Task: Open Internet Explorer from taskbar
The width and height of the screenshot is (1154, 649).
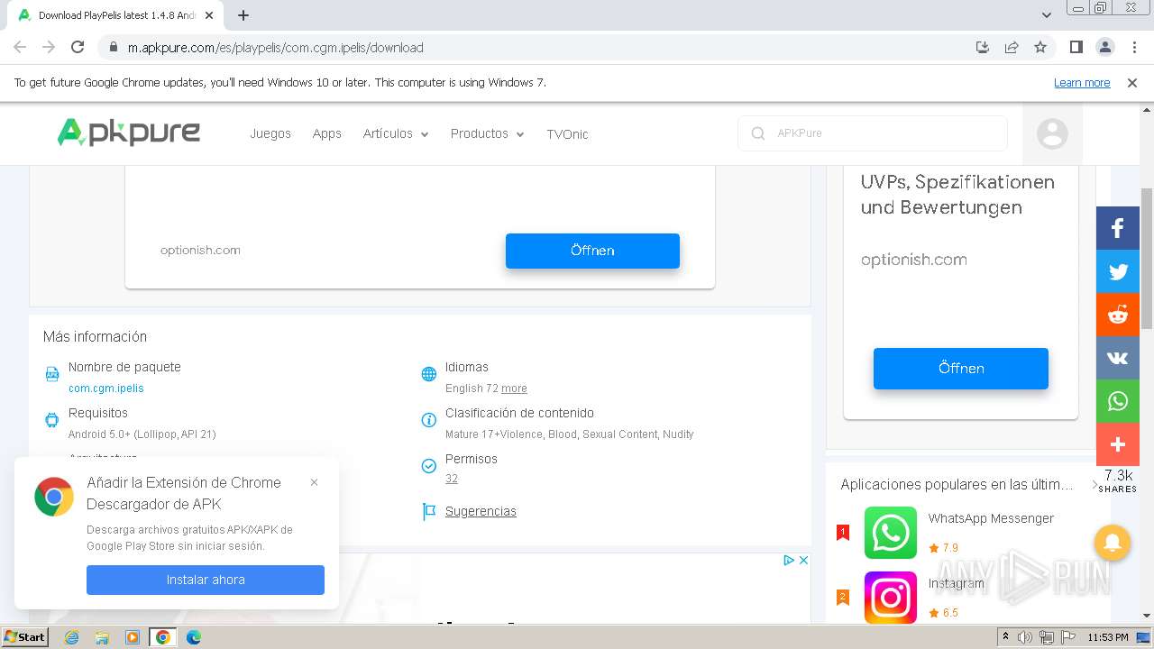Action: click(71, 637)
